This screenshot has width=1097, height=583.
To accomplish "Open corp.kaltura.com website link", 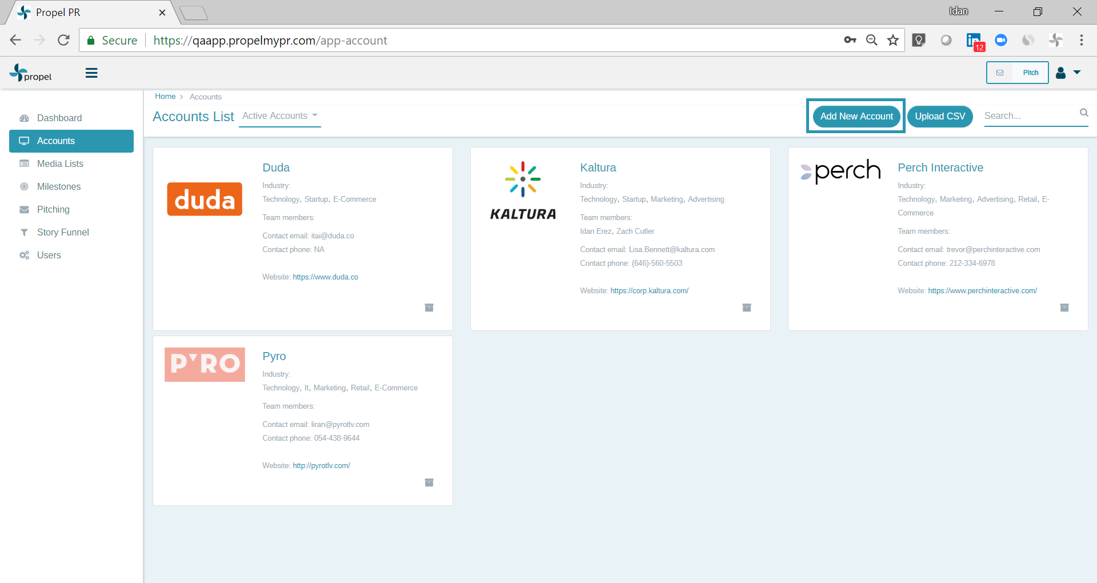I will pyautogui.click(x=650, y=291).
